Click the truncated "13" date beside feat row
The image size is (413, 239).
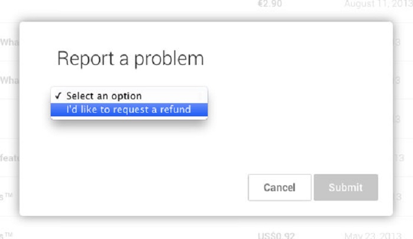[x=398, y=158]
